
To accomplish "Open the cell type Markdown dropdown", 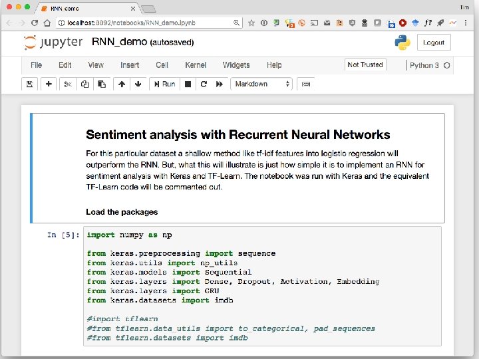I will click(262, 84).
